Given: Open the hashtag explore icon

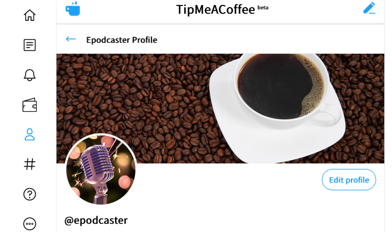Looking at the screenshot, I should 30,164.
